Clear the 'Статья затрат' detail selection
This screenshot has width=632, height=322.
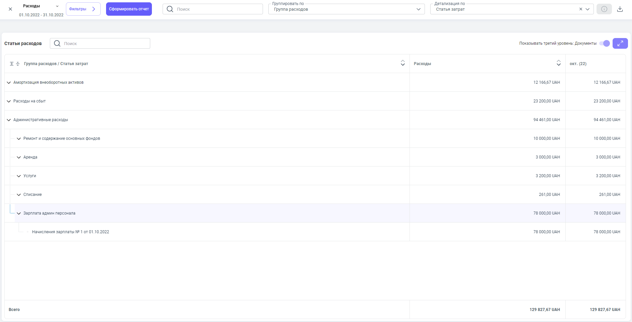click(580, 9)
